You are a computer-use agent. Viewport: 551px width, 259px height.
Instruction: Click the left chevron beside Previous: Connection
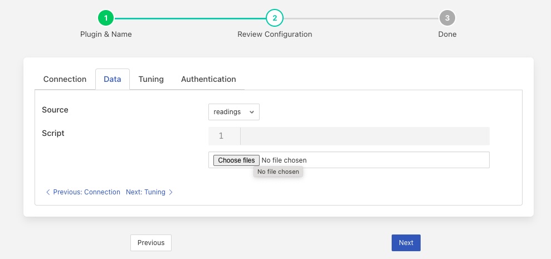48,192
